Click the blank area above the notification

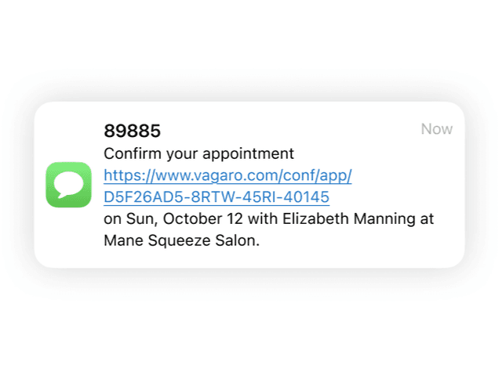(x=251, y=47)
